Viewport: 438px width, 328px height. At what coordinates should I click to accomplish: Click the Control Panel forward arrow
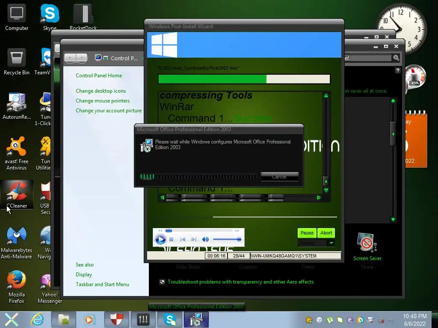[81, 58]
